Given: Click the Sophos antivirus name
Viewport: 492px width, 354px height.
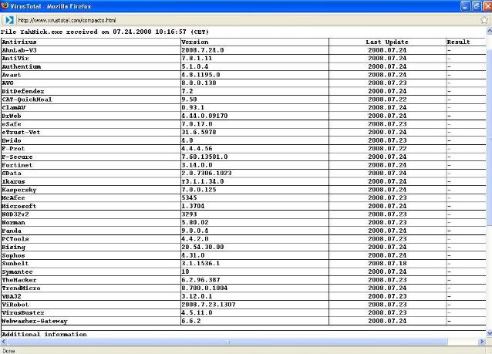Looking at the screenshot, I should point(13,255).
